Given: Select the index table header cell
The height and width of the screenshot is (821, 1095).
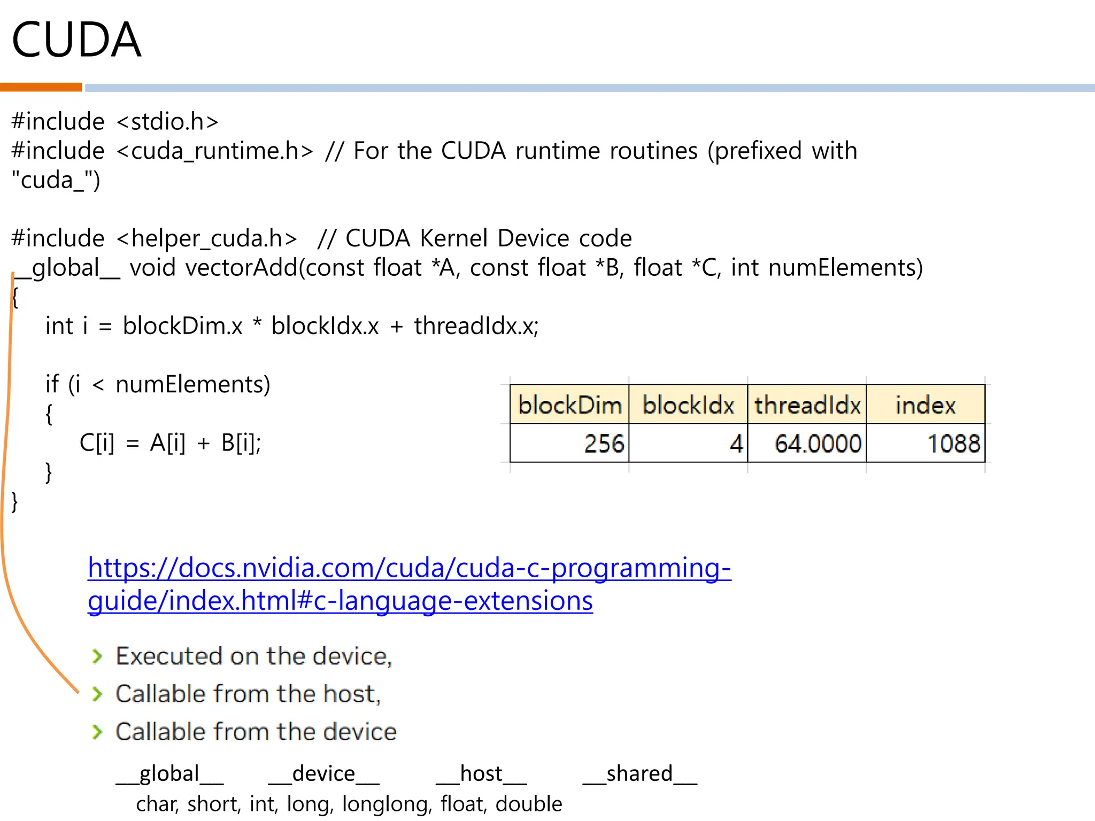Looking at the screenshot, I should 926,405.
